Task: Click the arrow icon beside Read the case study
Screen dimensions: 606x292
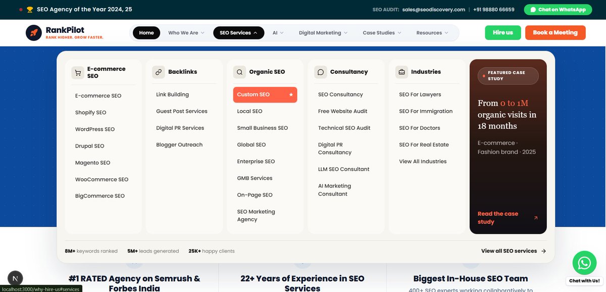Action: click(x=536, y=218)
